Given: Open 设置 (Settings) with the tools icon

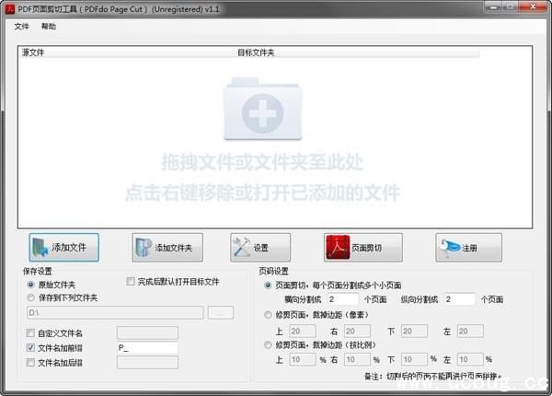Looking at the screenshot, I should 260,247.
